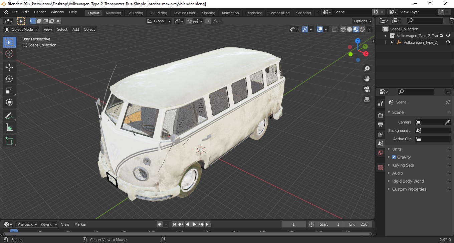The image size is (454, 243).
Task: Open the Tool properties tab
Action: [381, 103]
